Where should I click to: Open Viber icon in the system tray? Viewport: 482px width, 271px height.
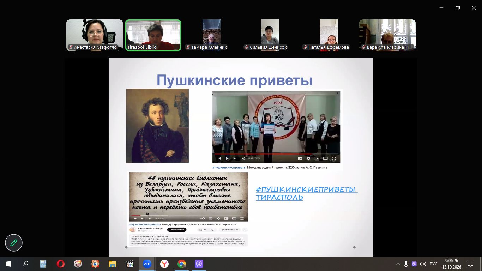click(x=414, y=264)
